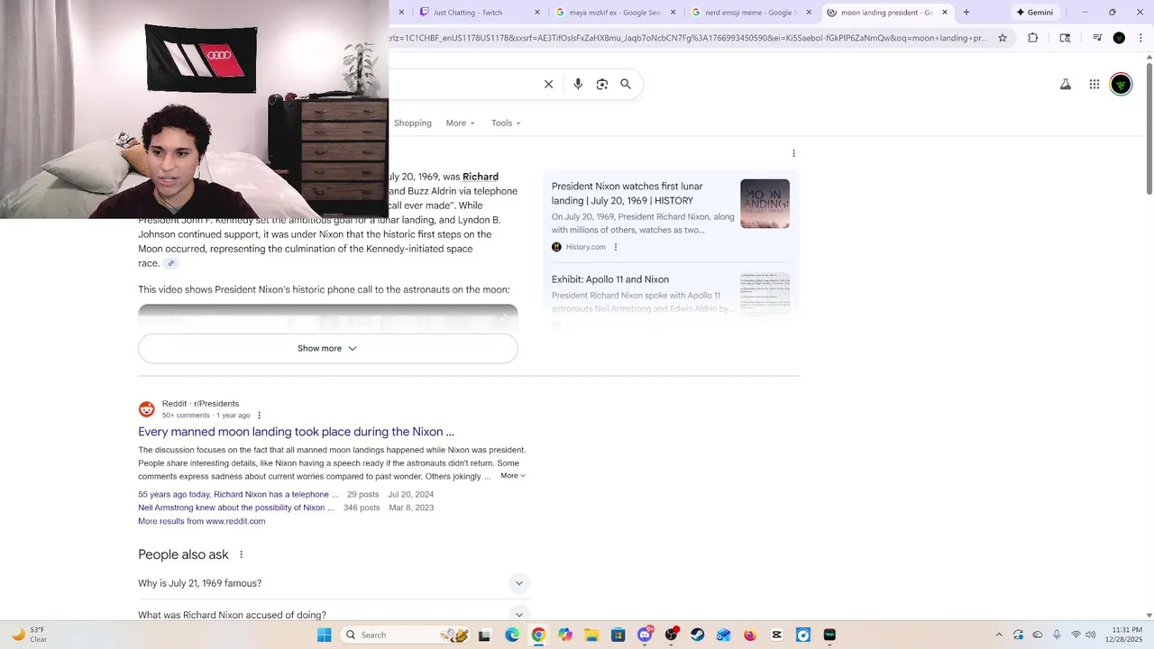Open Chrome three-dot menu

1141,38
